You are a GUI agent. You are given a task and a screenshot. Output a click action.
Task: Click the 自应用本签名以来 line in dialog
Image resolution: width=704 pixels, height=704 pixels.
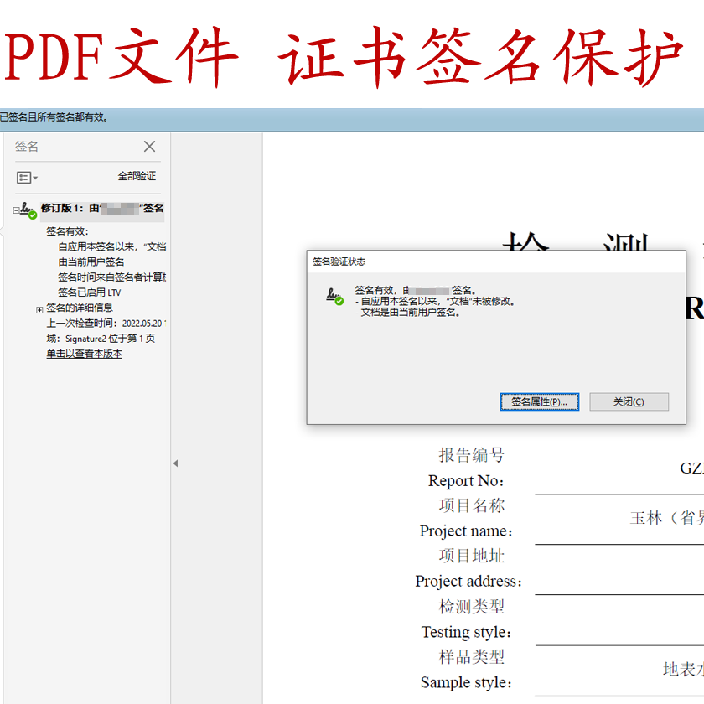[435, 302]
